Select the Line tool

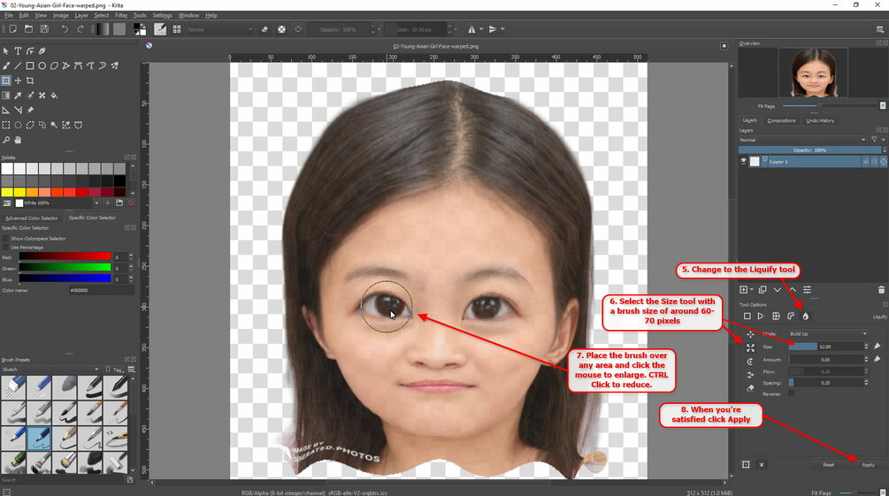click(x=18, y=65)
